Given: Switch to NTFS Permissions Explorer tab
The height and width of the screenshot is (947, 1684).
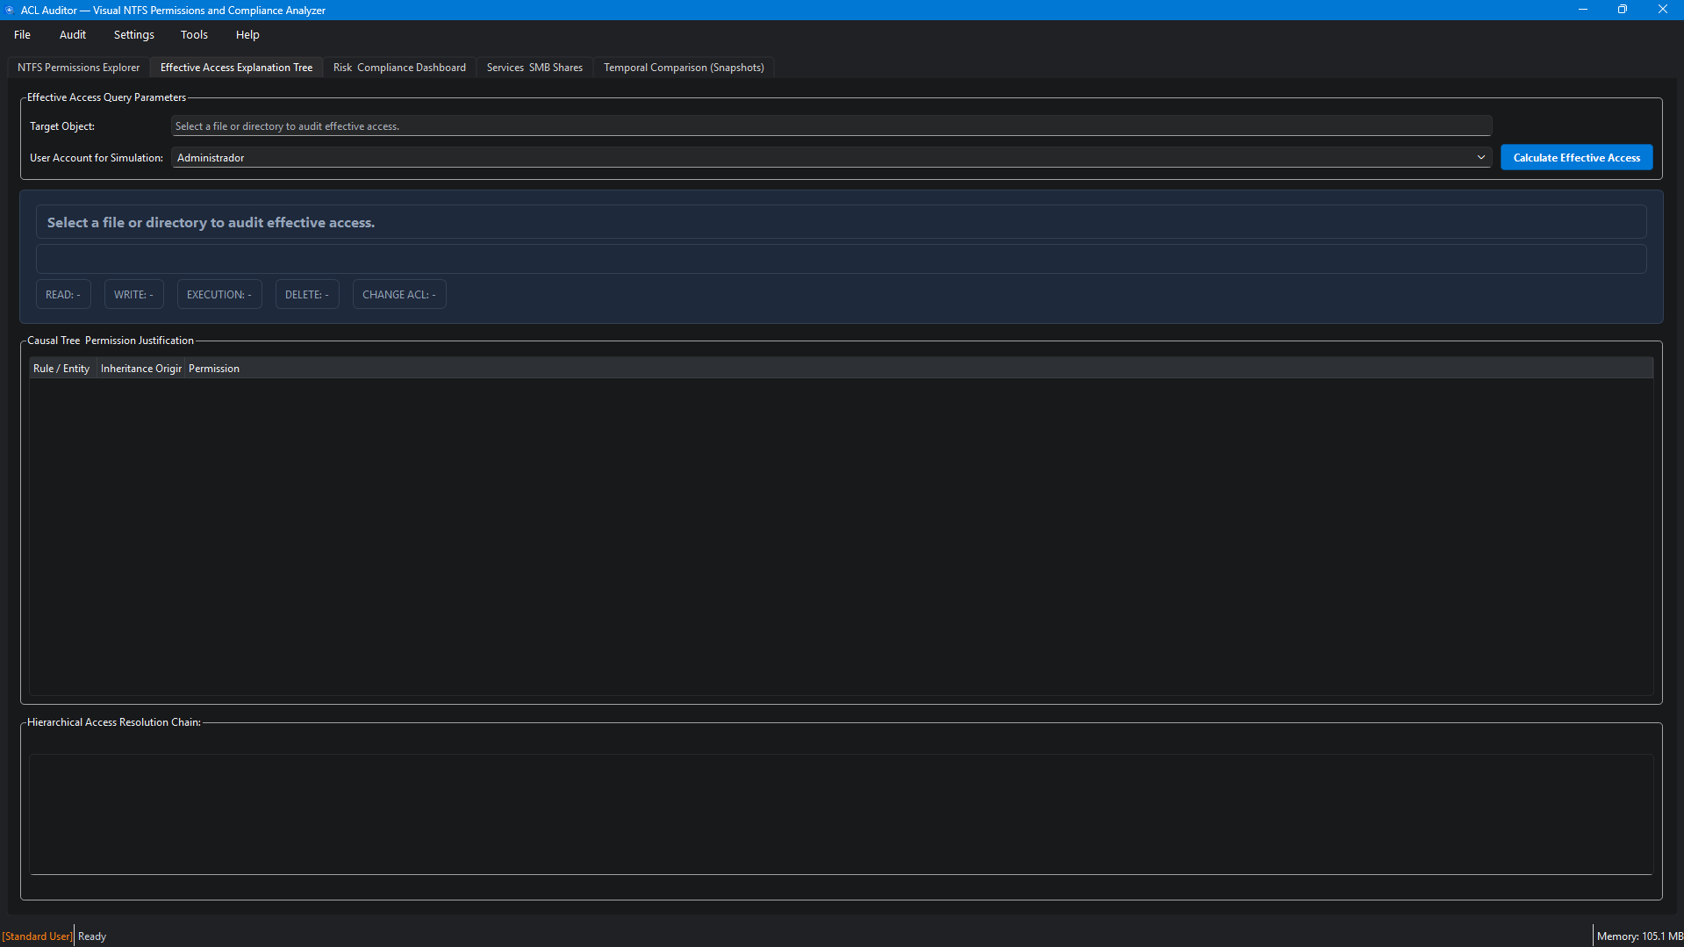Looking at the screenshot, I should click(x=78, y=68).
